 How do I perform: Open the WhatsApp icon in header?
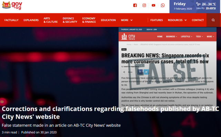click(163, 6)
